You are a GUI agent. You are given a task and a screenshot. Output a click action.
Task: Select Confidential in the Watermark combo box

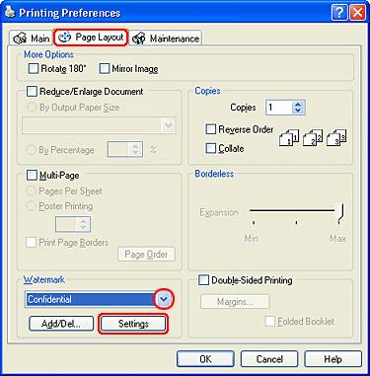point(91,299)
